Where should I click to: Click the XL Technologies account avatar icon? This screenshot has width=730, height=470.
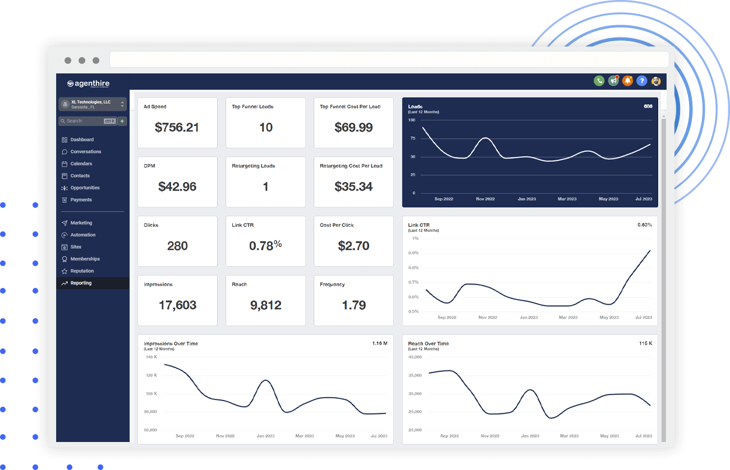pos(65,104)
